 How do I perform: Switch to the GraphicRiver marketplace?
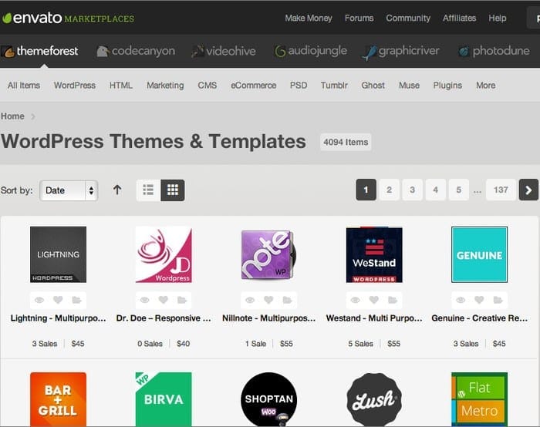click(401, 52)
